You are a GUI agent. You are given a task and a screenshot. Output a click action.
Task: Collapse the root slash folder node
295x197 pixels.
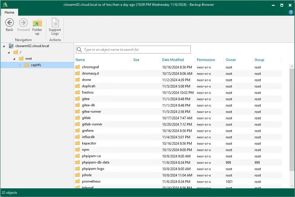[x=9, y=52]
